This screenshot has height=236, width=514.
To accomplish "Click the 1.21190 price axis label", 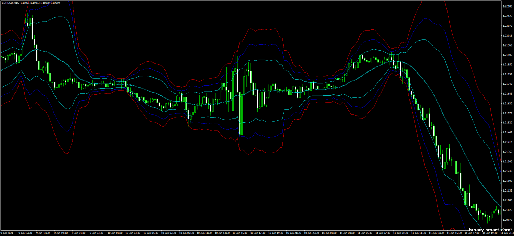I will coord(507,181).
